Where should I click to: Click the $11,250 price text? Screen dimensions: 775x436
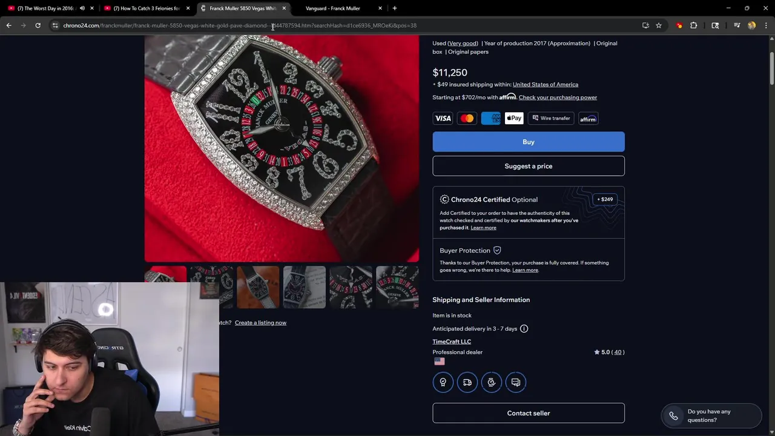point(450,73)
